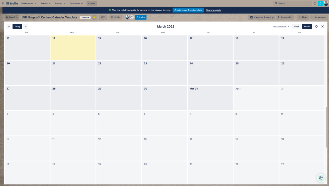Image resolution: width=329 pixels, height=186 pixels.
Task: Open the Automation button
Action: point(285,17)
